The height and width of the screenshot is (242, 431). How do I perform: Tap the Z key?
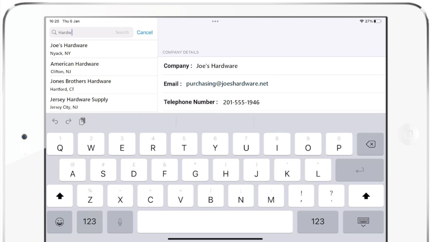click(90, 196)
